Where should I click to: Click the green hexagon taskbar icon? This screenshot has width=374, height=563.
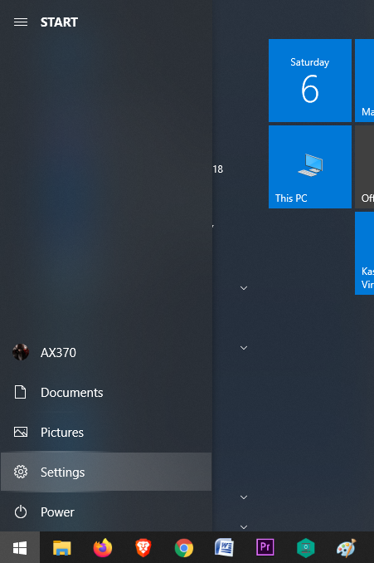coord(306,548)
